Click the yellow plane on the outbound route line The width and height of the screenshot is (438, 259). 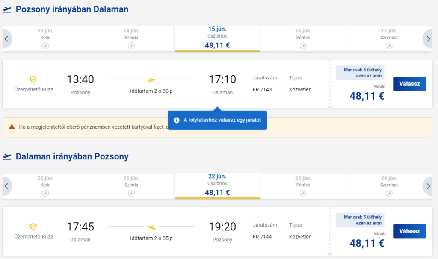coord(151,80)
